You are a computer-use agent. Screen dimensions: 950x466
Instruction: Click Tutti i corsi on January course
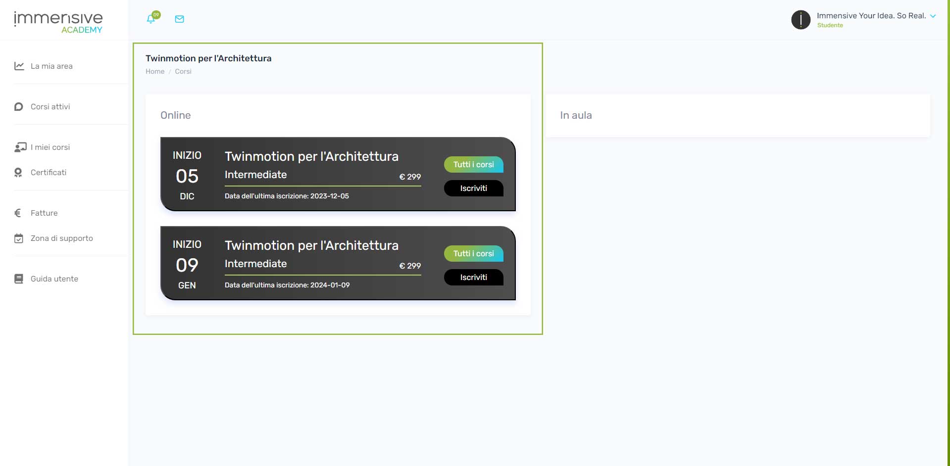(473, 254)
